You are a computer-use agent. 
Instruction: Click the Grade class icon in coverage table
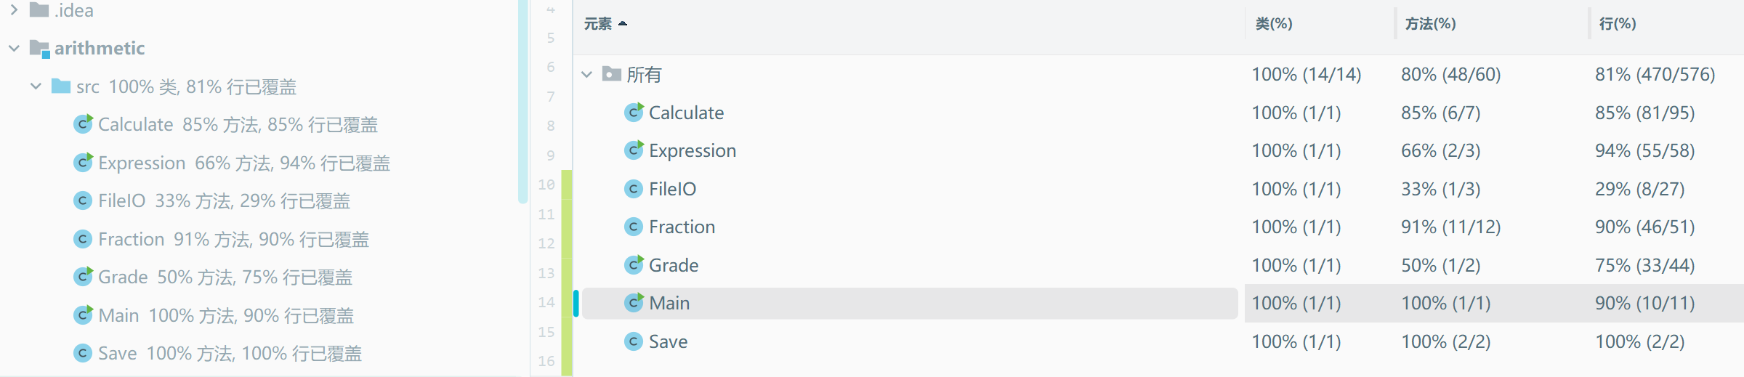(634, 265)
